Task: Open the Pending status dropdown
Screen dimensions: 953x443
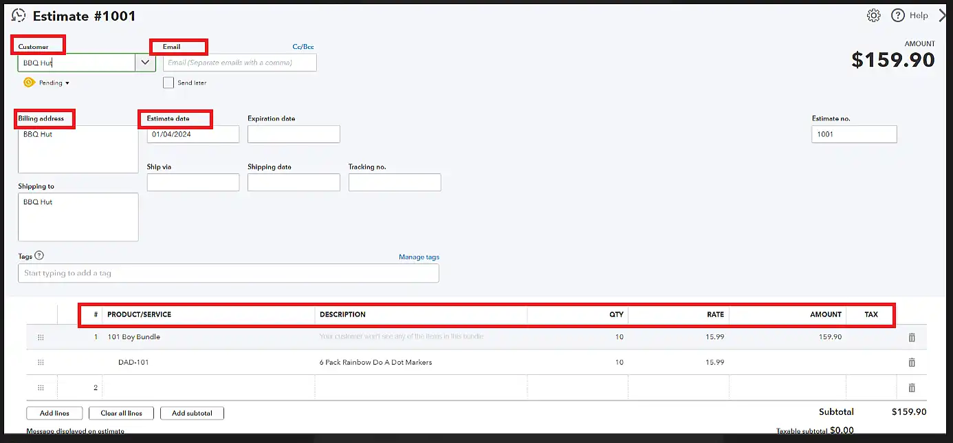Action: click(54, 83)
